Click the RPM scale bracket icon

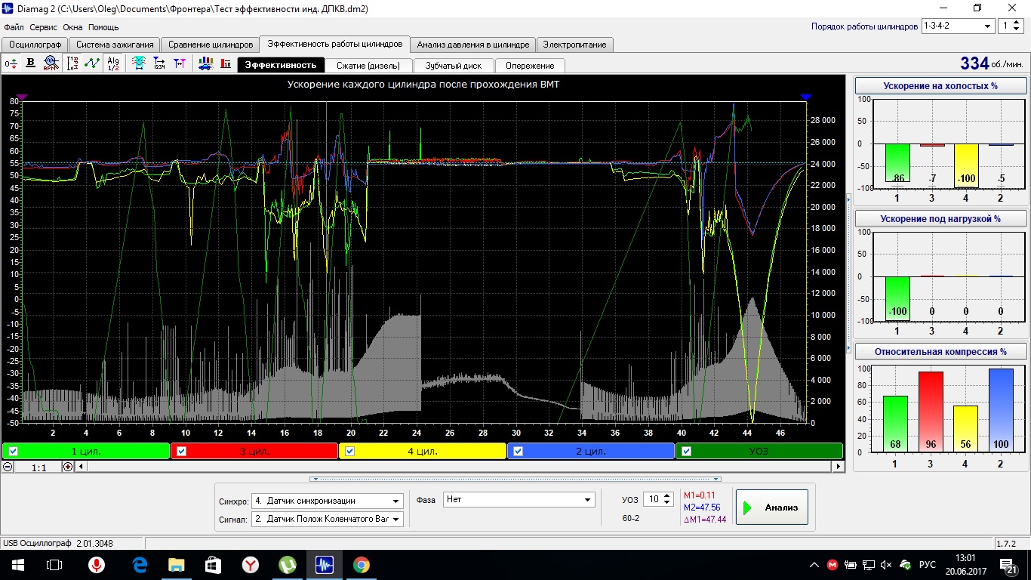coord(73,64)
